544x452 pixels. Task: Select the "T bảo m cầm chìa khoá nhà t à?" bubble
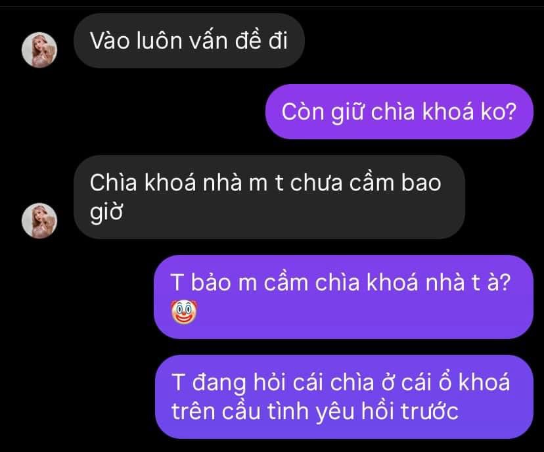click(344, 297)
